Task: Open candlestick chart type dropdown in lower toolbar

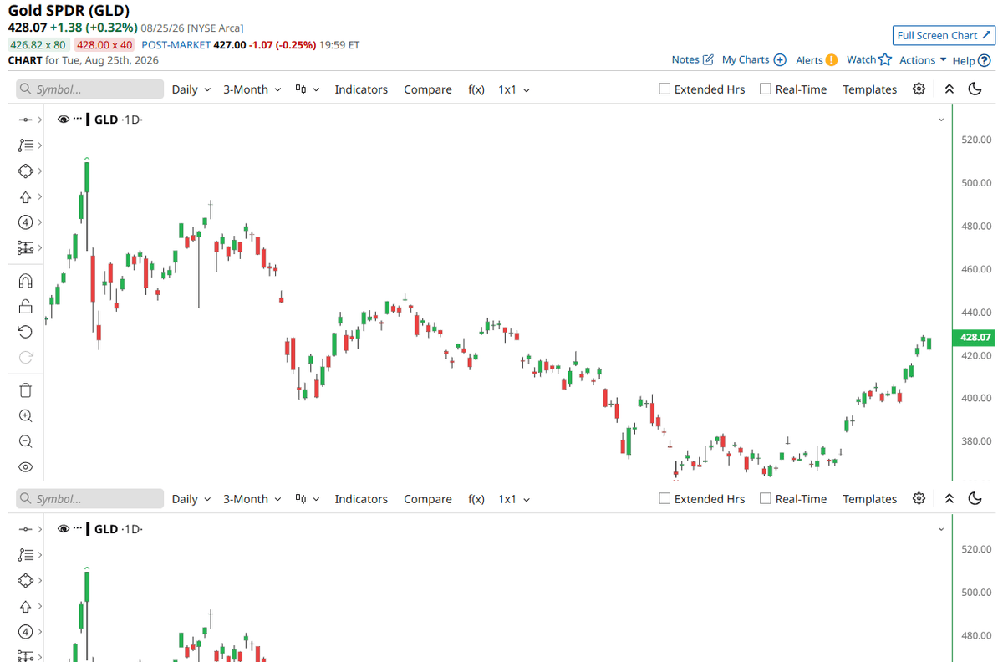Action: 308,499
